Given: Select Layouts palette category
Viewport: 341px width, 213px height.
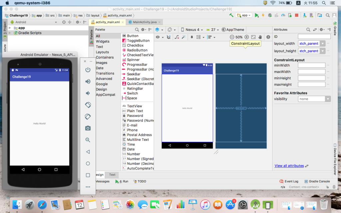Looking at the screenshot, I should coord(102,52).
